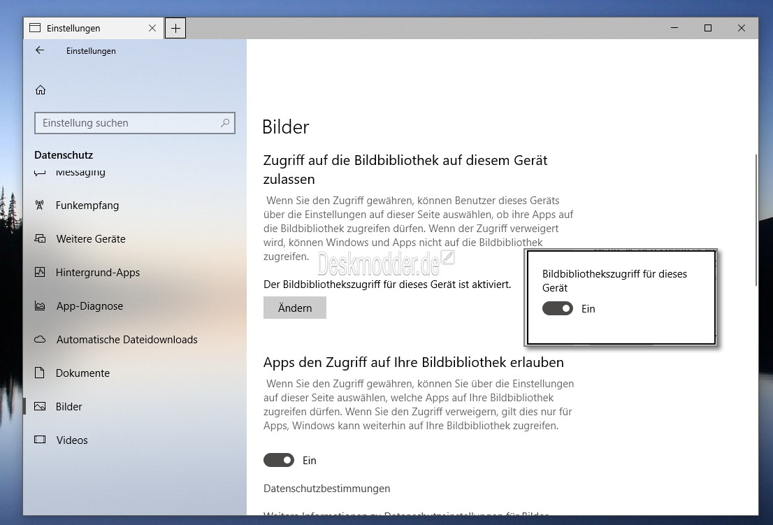
Task: Click the Funkempfang antenna icon
Action: point(40,205)
